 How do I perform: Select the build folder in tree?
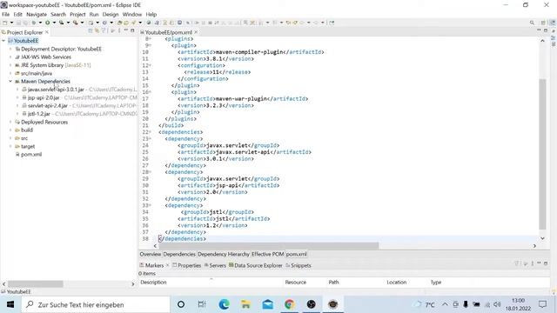pos(27,130)
